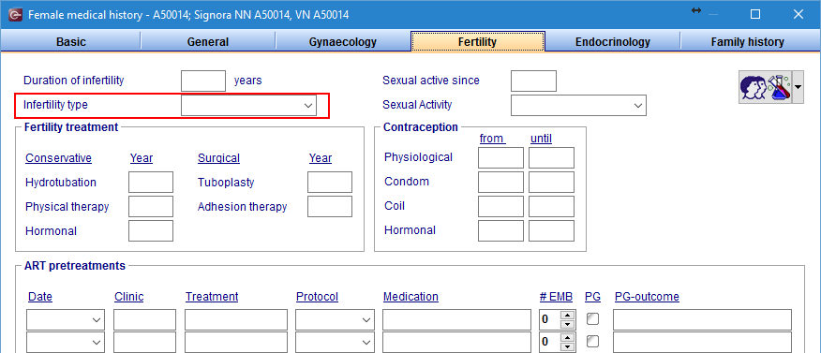Click the Duration of infertility years field
Screen dimensions: 821x353
(x=203, y=81)
